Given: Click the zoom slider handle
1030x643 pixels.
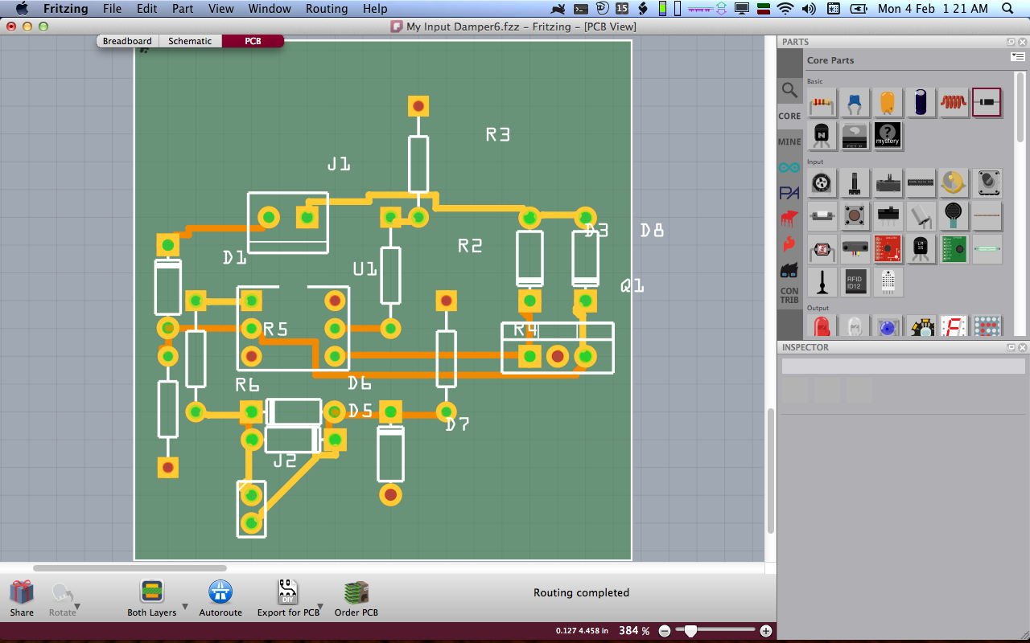Looking at the screenshot, I should 690,631.
